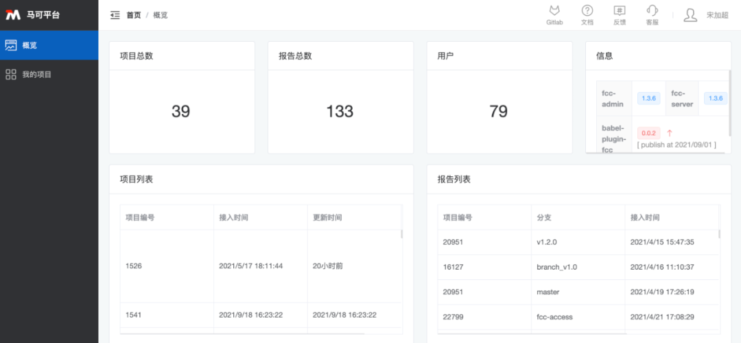Open Gitlab via its fox icon

tap(554, 11)
